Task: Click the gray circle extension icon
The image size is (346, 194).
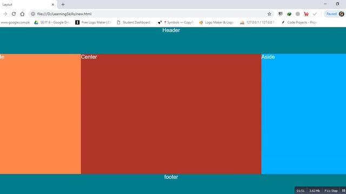Action: 298,14
